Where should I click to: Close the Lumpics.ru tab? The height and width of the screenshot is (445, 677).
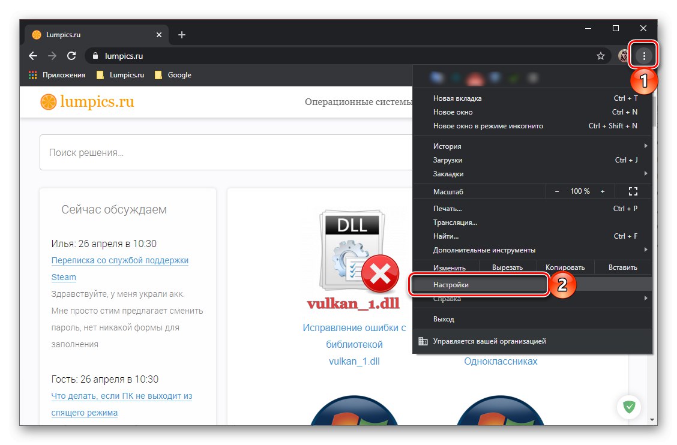click(x=159, y=35)
